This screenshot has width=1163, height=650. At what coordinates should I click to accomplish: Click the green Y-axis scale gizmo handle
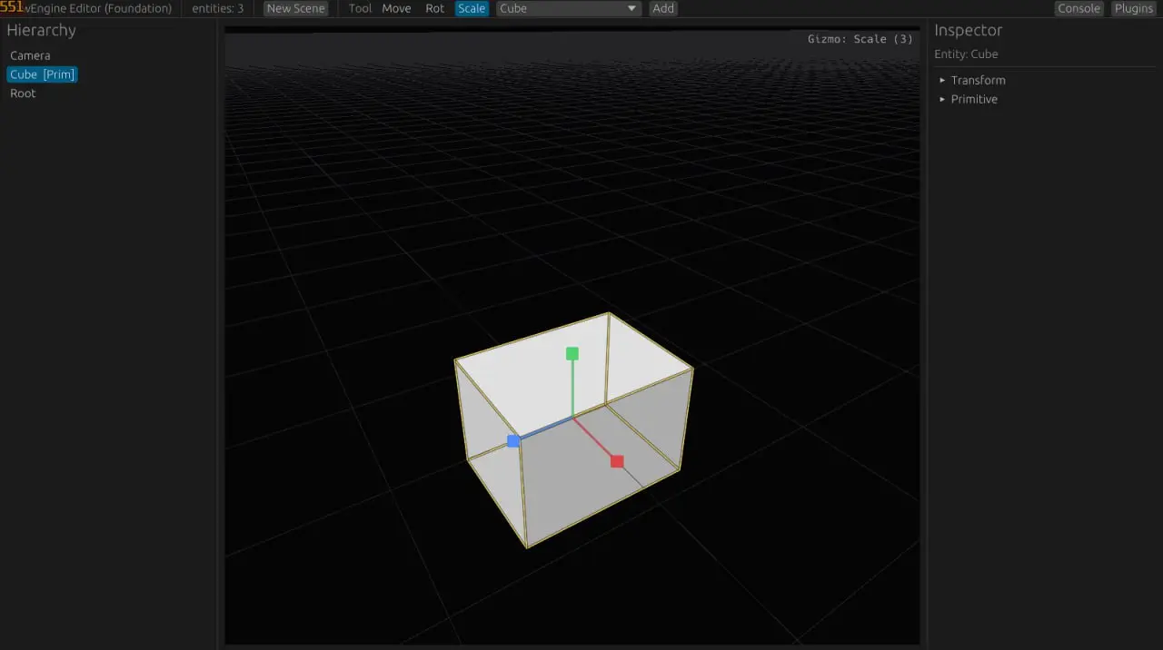tap(572, 353)
